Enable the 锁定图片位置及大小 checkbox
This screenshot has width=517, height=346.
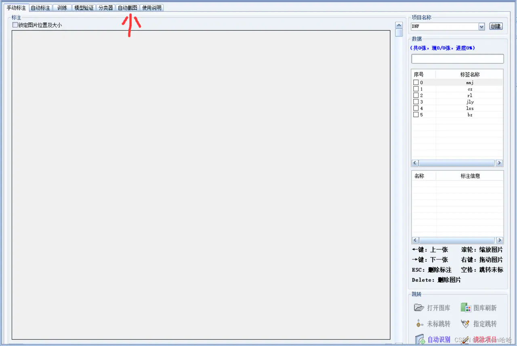15,25
